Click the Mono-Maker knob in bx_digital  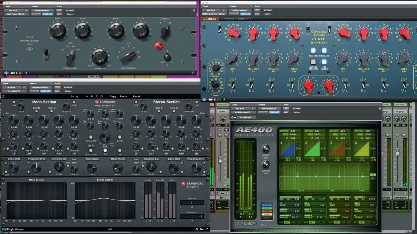pos(118,167)
